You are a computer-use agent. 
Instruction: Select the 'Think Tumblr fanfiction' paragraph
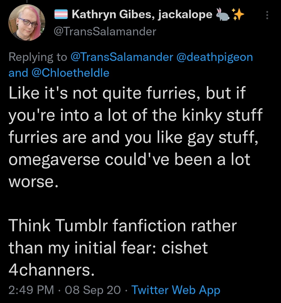123,248
